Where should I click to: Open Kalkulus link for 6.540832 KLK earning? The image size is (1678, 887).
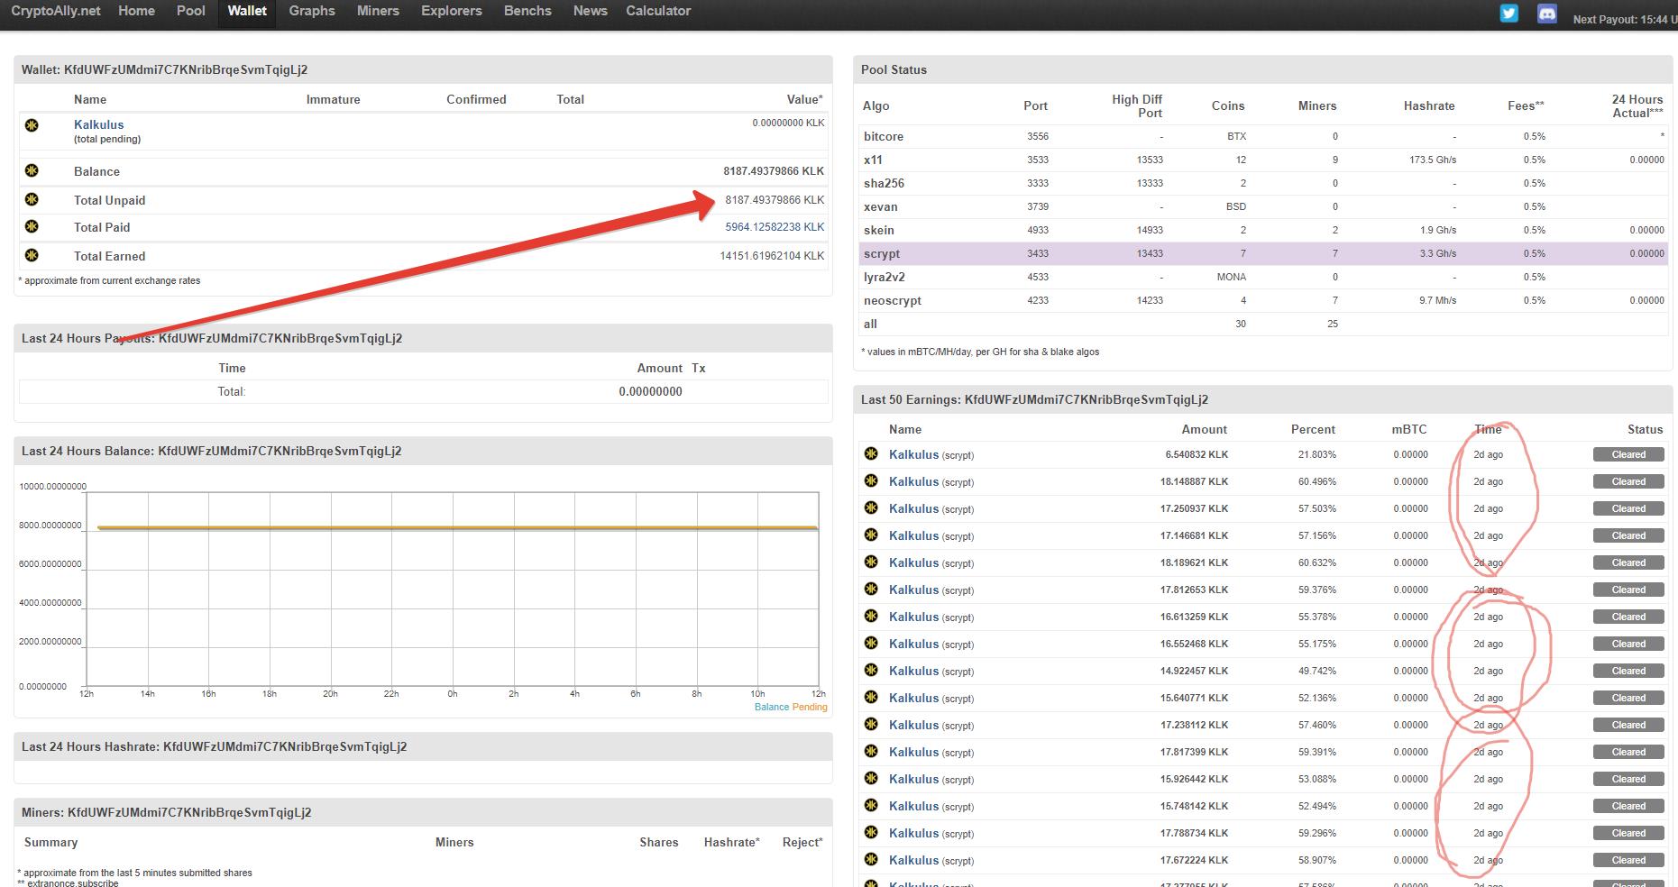913,454
